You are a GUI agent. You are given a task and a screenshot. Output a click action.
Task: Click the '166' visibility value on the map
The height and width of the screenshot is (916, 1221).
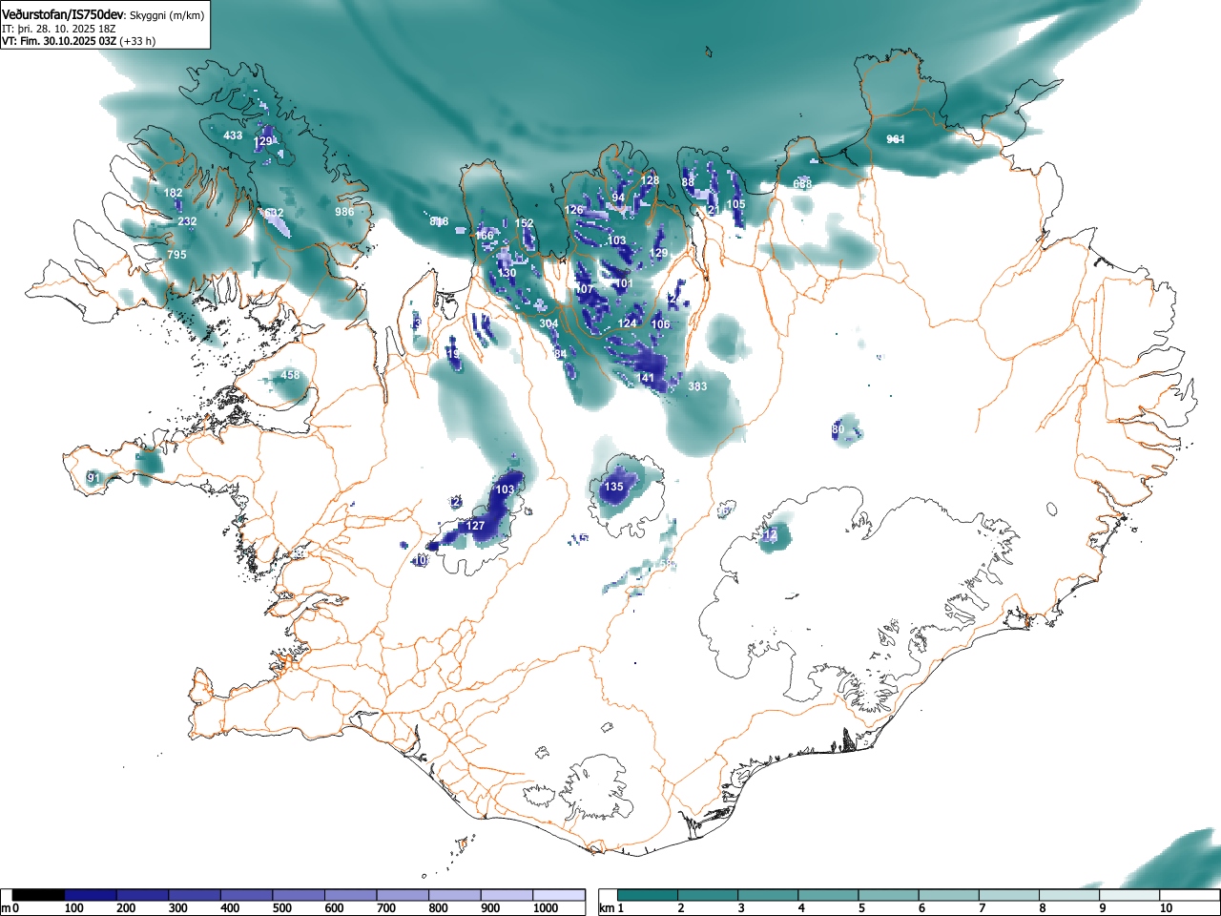coord(485,236)
